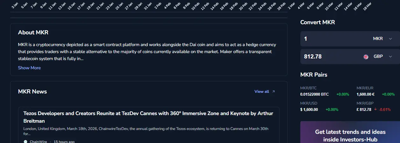Screen dimensions: 400x143
Task: Click the About MKR heading
Action: pyautogui.click(x=33, y=32)
